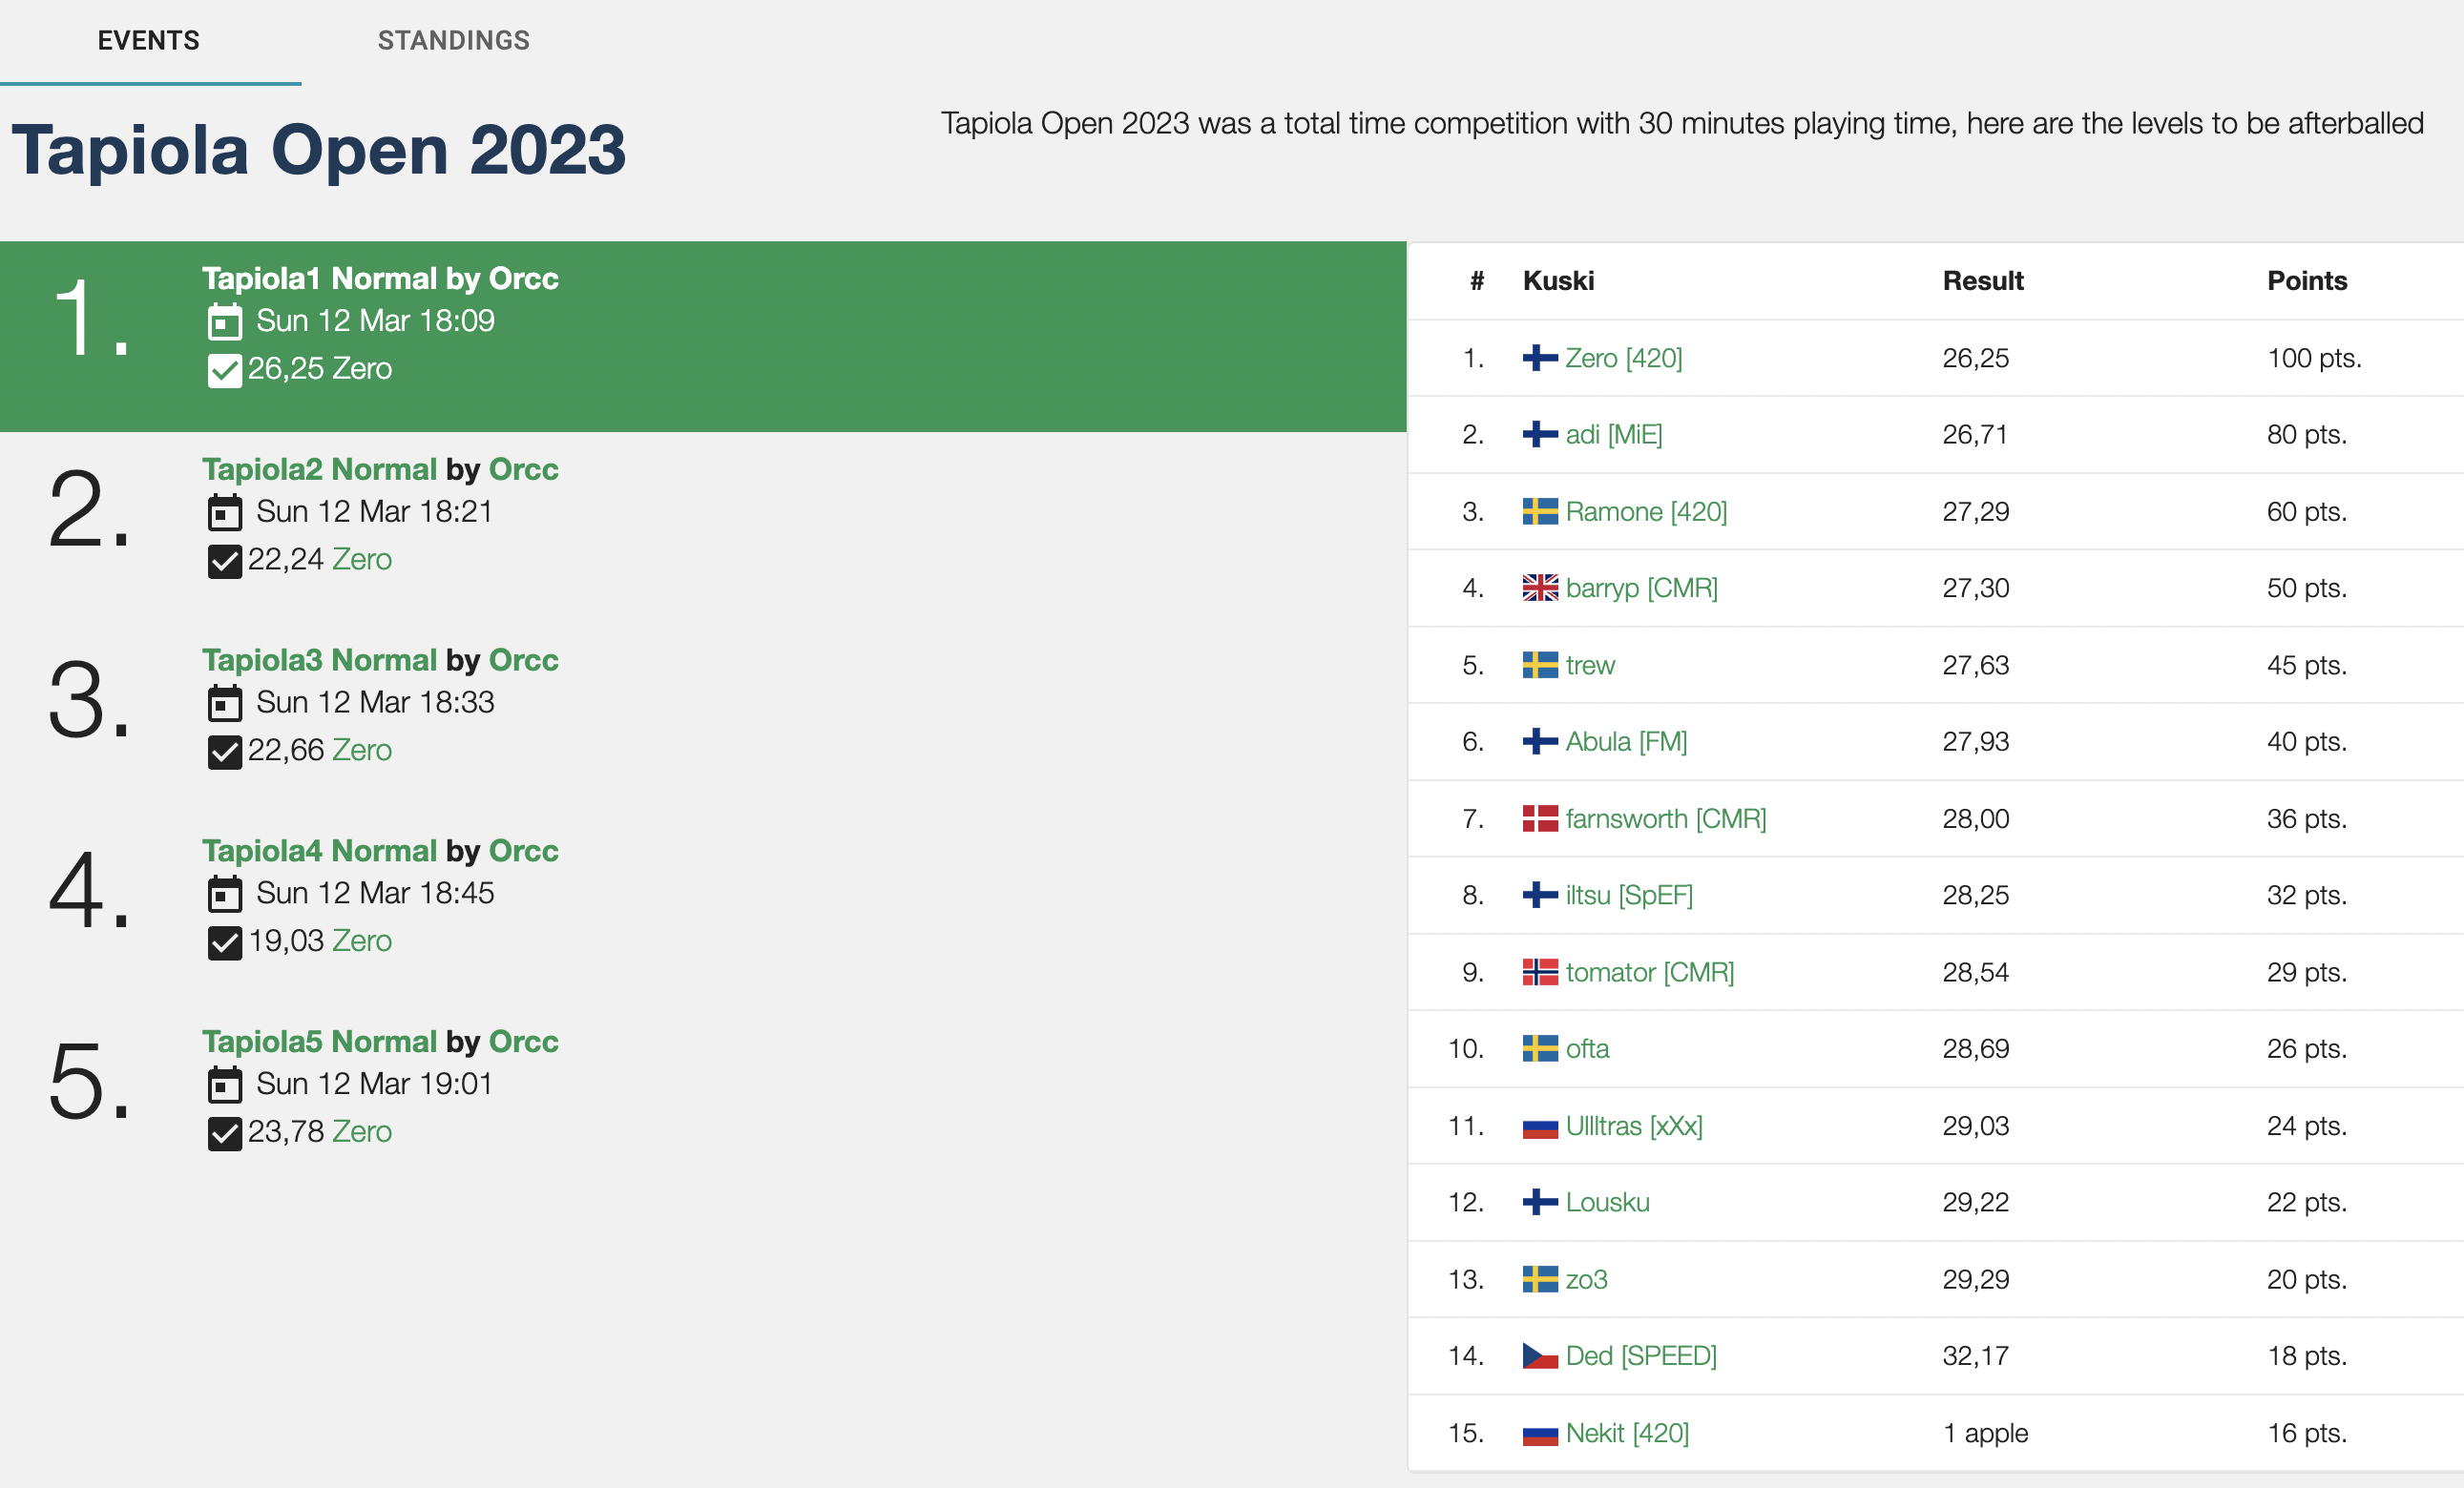This screenshot has width=2464, height=1488.
Task: Open Nekit [420] player profile
Action: [x=1627, y=1433]
